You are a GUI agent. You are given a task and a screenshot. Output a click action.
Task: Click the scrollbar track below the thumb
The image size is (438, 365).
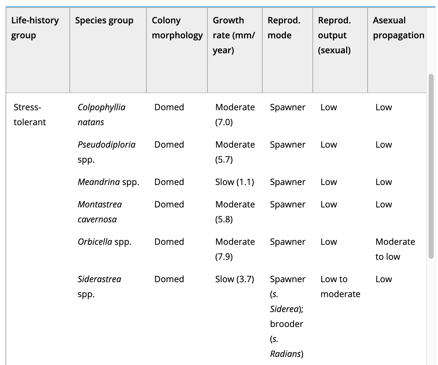pyautogui.click(x=431, y=311)
